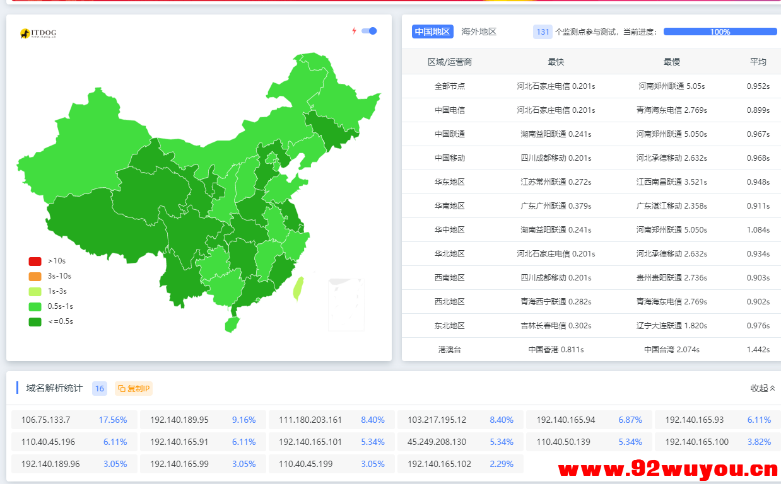Switch to the 海外地区 tab
This screenshot has width=781, height=484.
pos(479,32)
